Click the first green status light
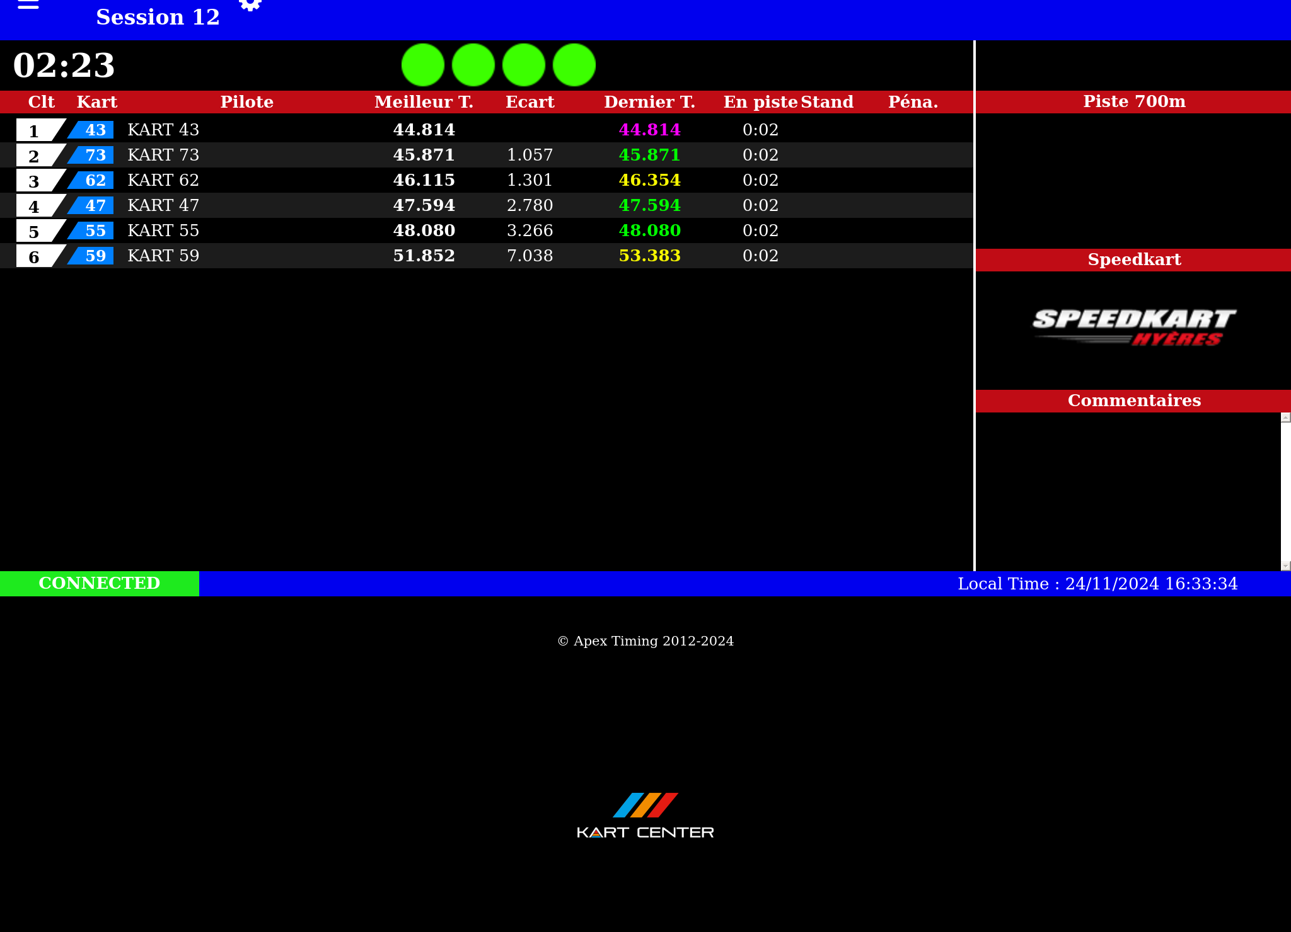The height and width of the screenshot is (932, 1291). coord(423,65)
